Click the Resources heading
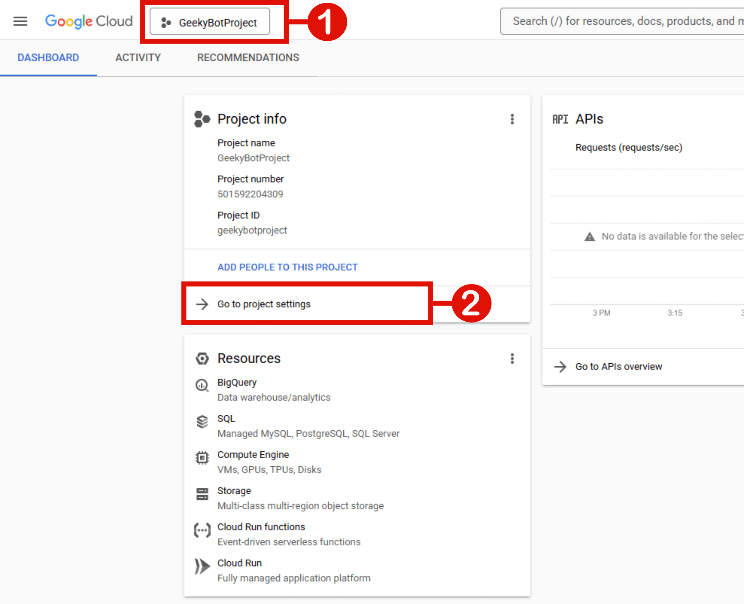The height and width of the screenshot is (604, 744). coord(249,359)
